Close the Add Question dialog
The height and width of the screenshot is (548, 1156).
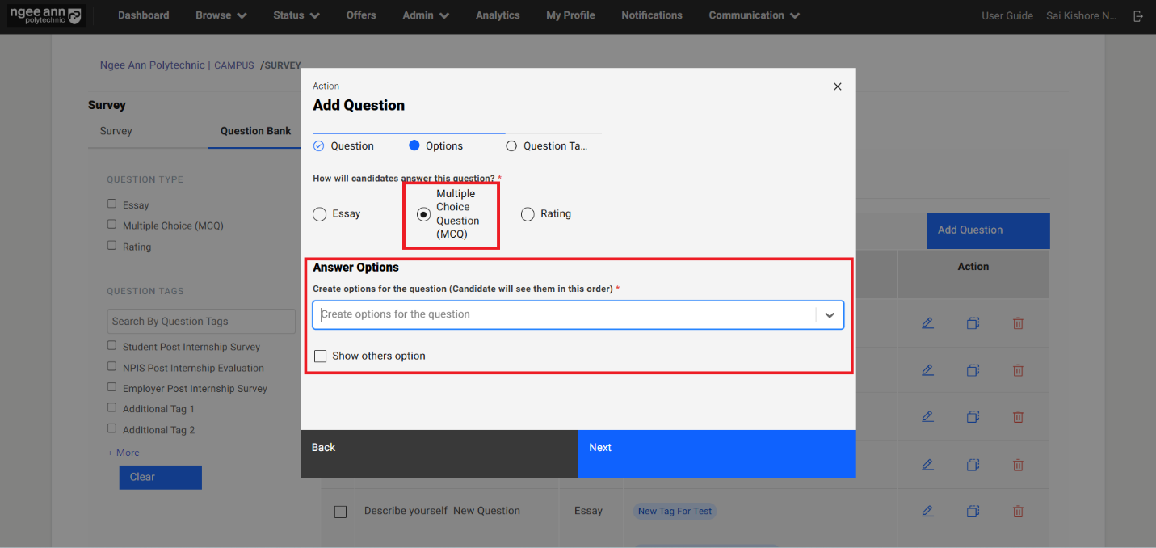(x=837, y=86)
